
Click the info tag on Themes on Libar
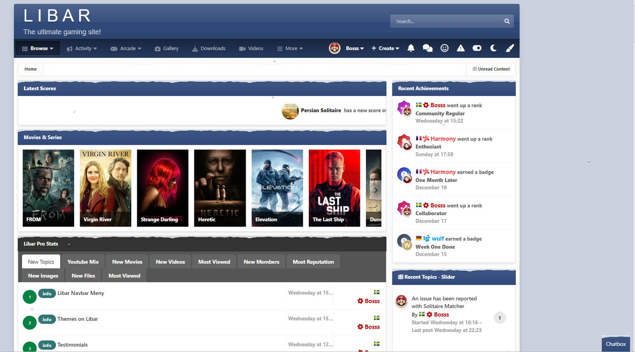click(x=47, y=319)
